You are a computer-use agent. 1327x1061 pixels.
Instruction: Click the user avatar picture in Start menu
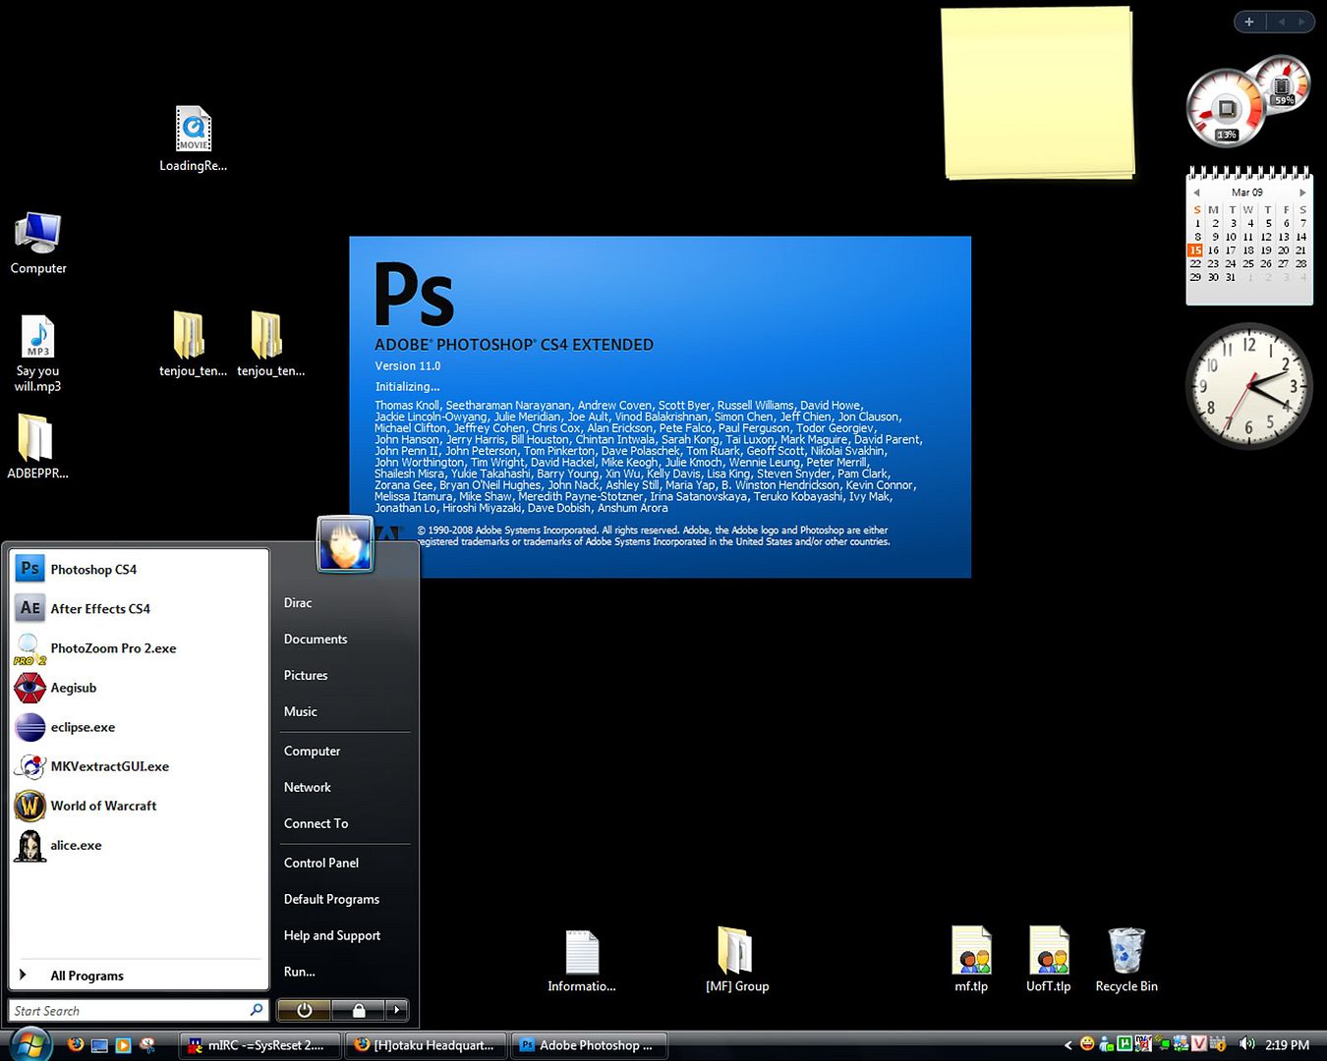[x=345, y=543]
